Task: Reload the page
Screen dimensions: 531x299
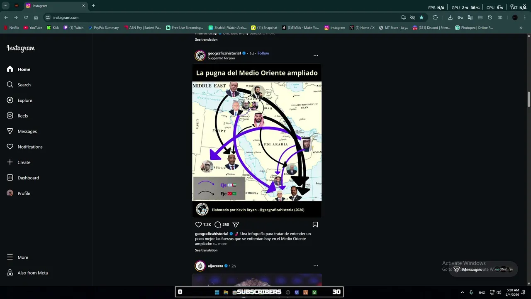Action: [x=26, y=17]
